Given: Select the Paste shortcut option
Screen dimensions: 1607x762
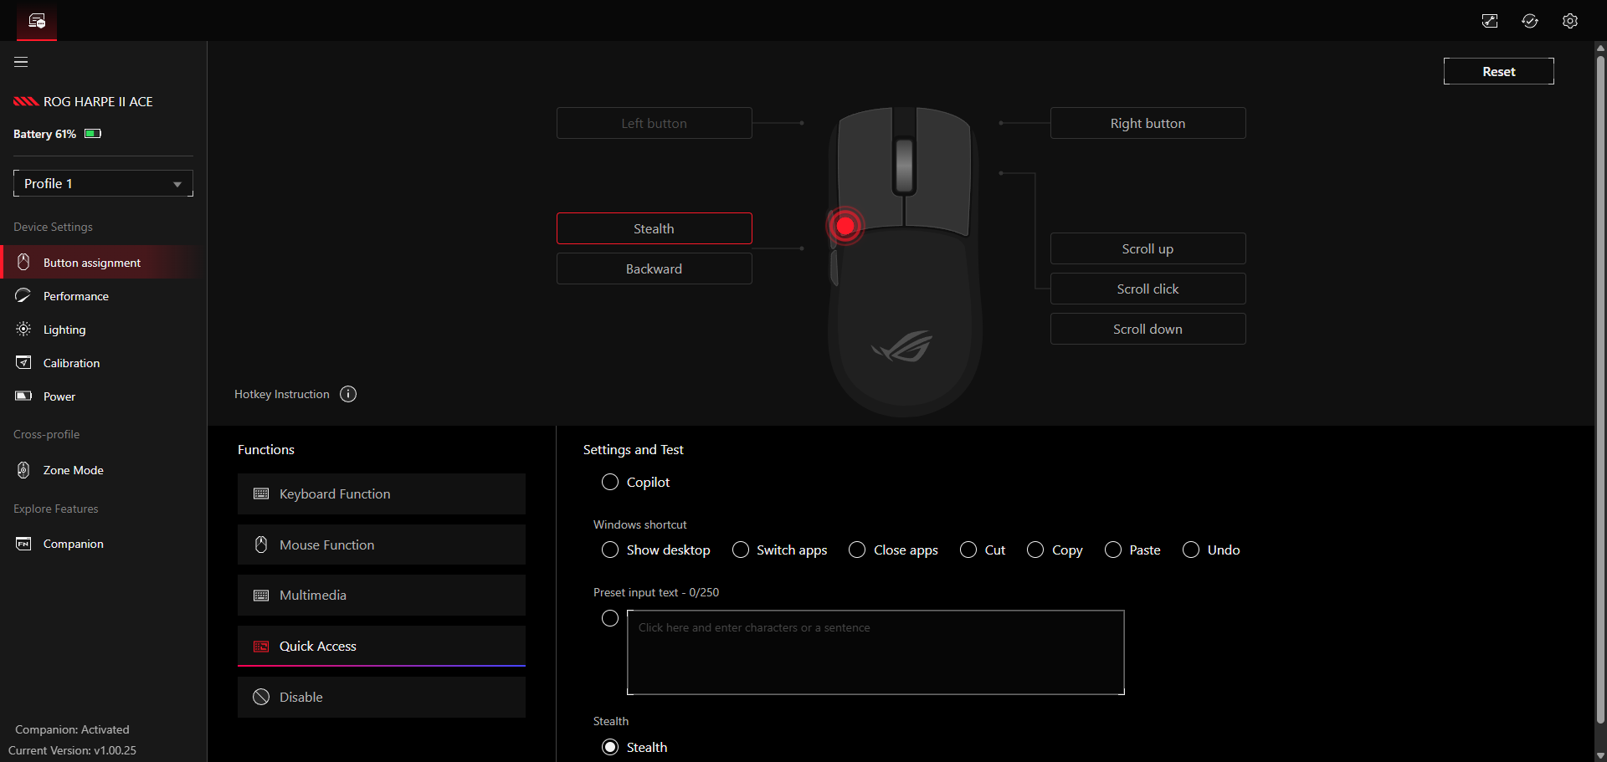Looking at the screenshot, I should click(x=1113, y=550).
